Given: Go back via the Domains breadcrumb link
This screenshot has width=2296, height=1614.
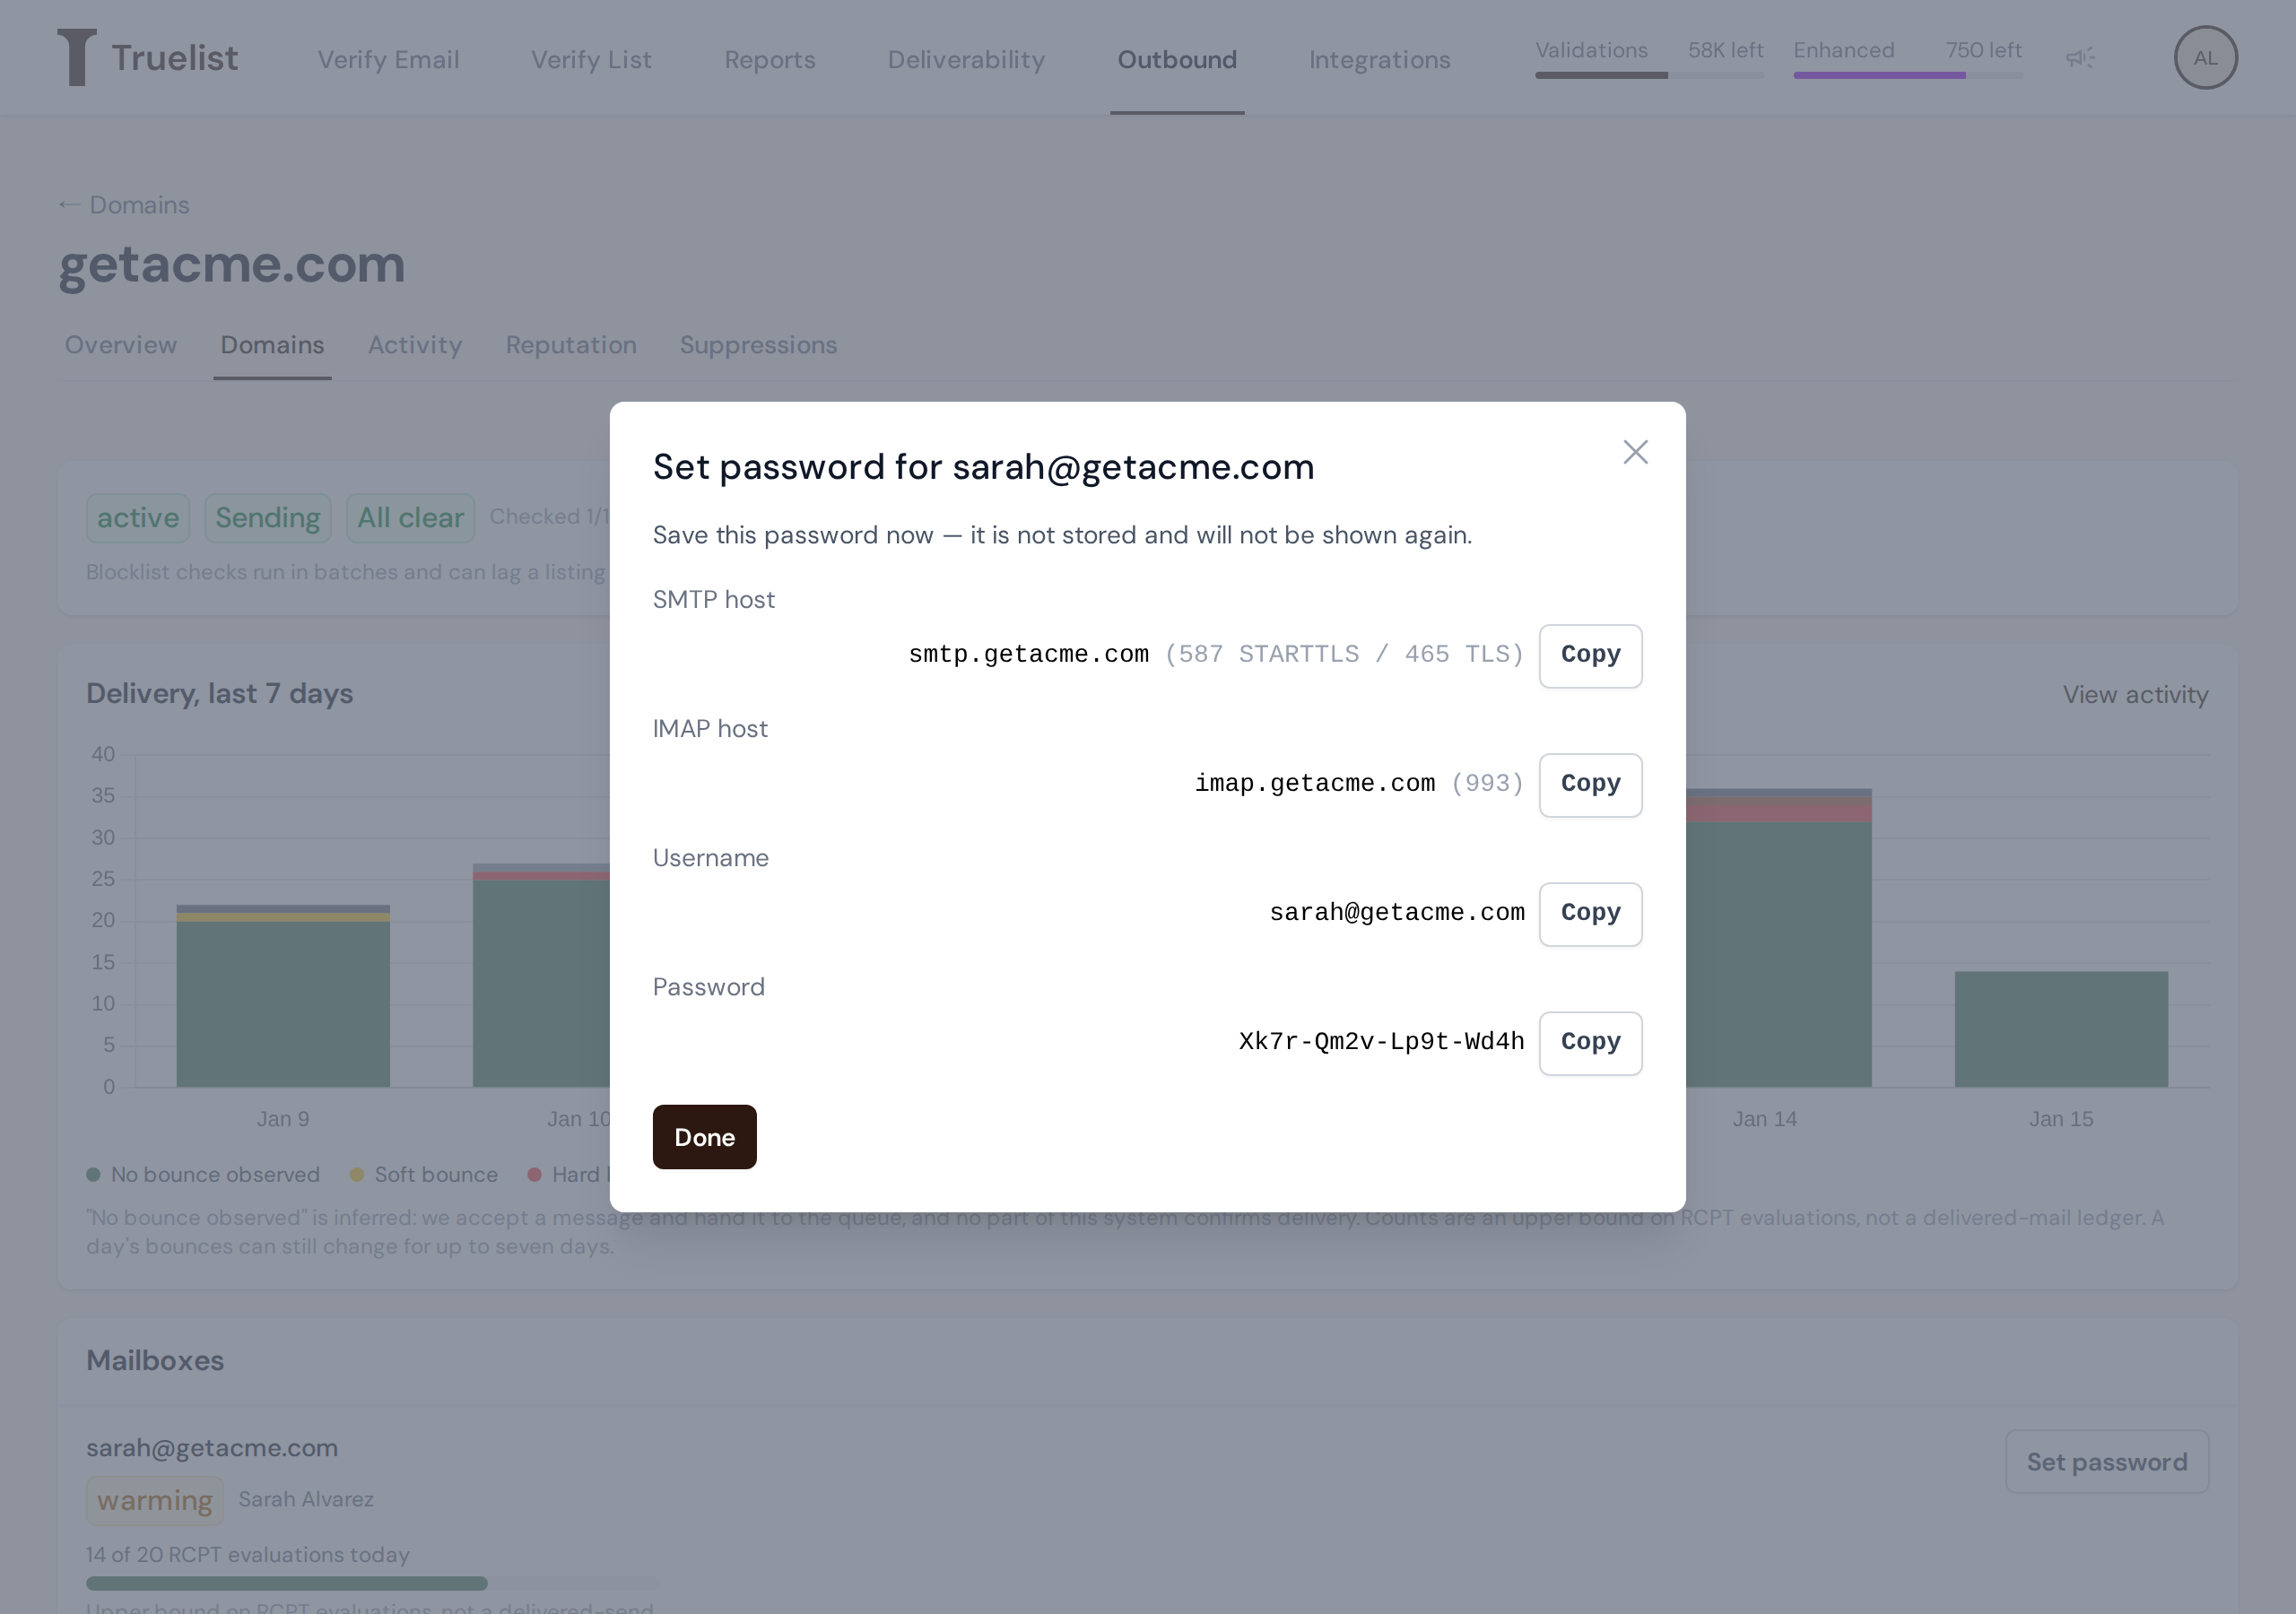Looking at the screenshot, I should [124, 205].
